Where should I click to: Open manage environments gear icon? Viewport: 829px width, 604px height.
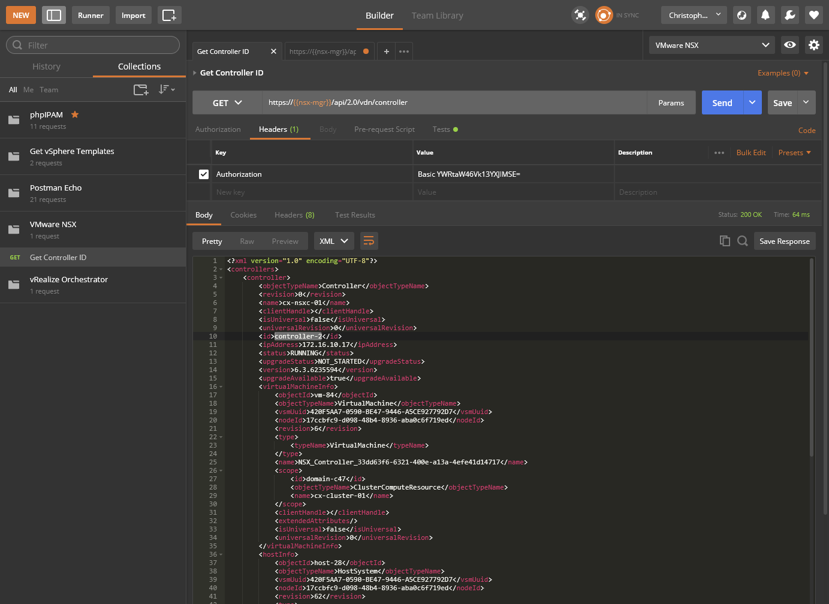click(813, 45)
